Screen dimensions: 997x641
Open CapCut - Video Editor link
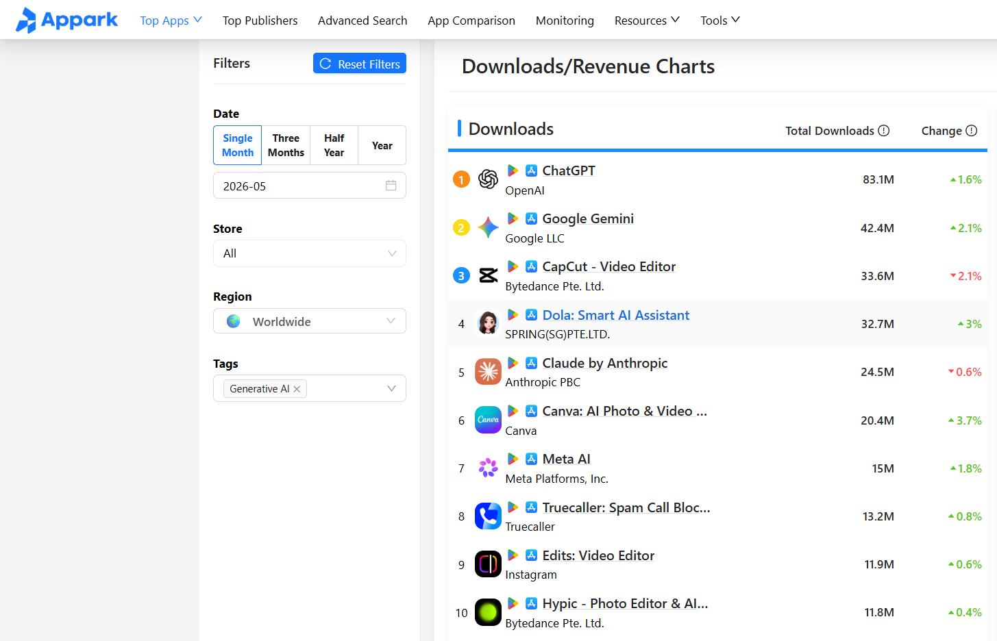click(609, 266)
